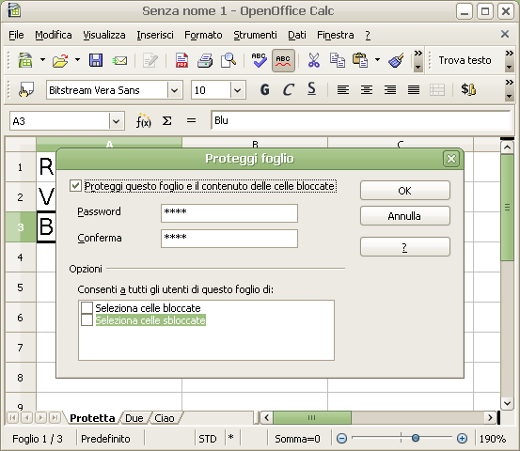Click the Copy icon

338,60
